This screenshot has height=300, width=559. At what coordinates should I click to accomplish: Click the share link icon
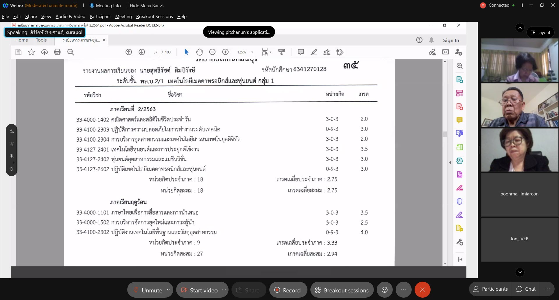pos(432,52)
